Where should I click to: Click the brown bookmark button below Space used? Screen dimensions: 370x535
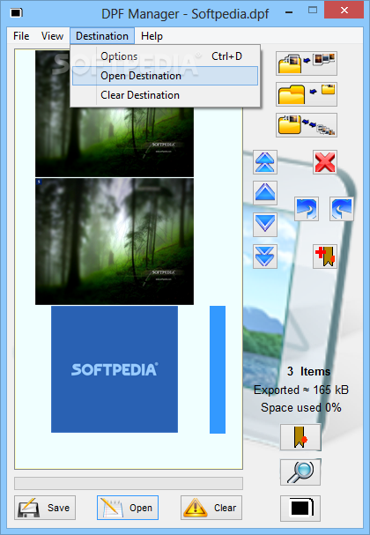(x=300, y=437)
